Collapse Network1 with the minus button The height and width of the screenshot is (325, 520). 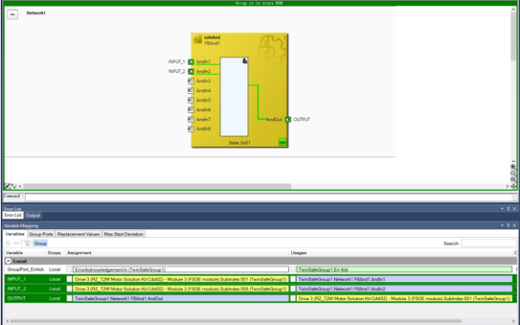pyautogui.click(x=12, y=15)
